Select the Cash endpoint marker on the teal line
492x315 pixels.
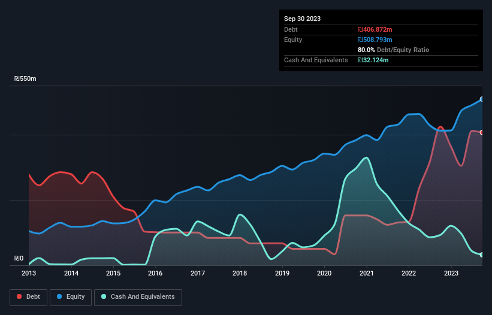click(x=482, y=255)
